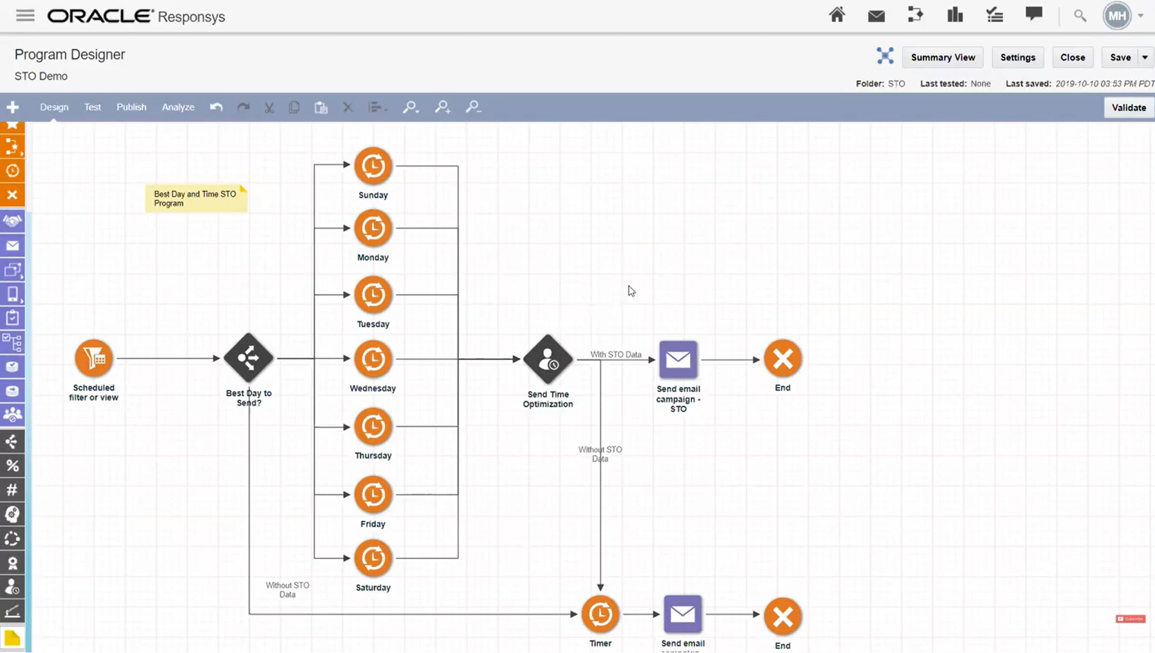The width and height of the screenshot is (1155, 653).
Task: Click the search magnifier in header
Action: (x=1080, y=16)
